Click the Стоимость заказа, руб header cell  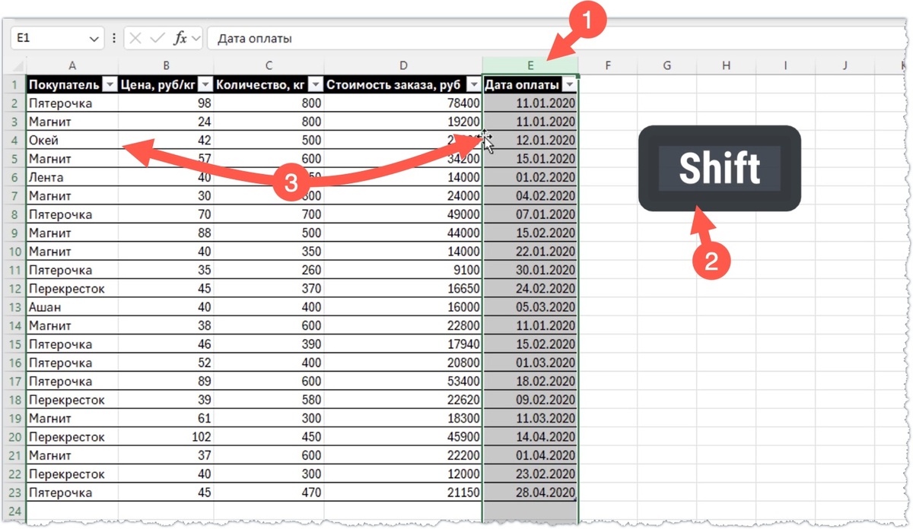pos(403,84)
